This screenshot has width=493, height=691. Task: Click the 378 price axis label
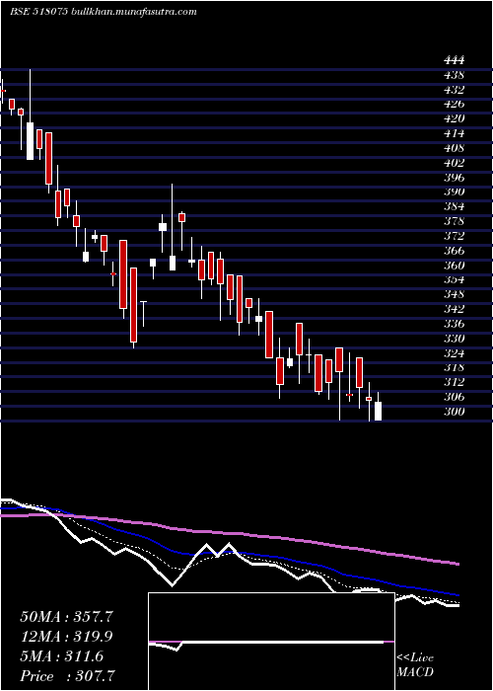[454, 221]
